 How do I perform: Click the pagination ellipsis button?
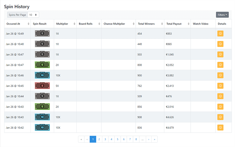point(142,139)
